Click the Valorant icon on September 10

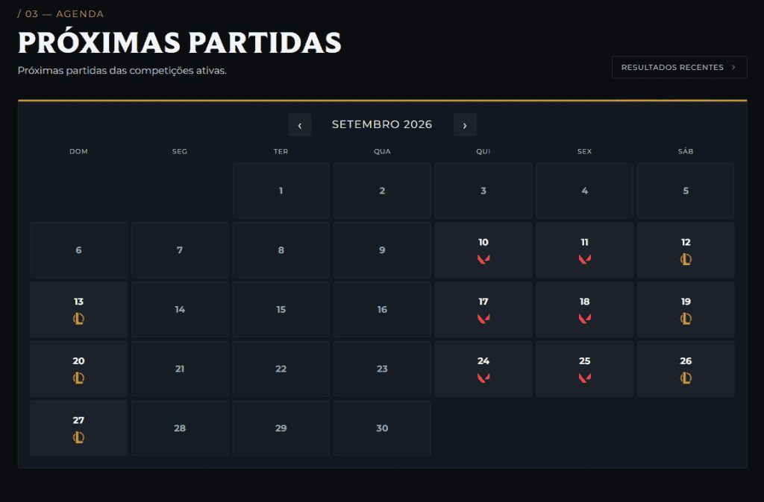483,259
